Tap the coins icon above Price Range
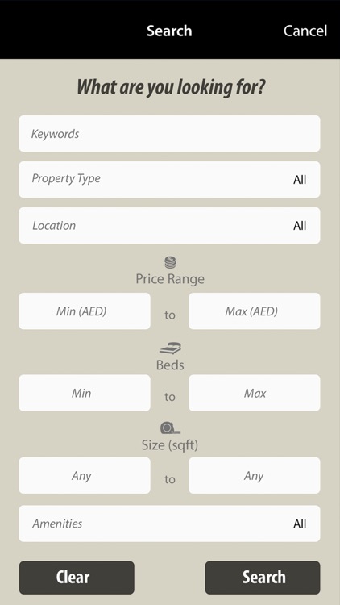This screenshot has height=605, width=340. point(170,263)
